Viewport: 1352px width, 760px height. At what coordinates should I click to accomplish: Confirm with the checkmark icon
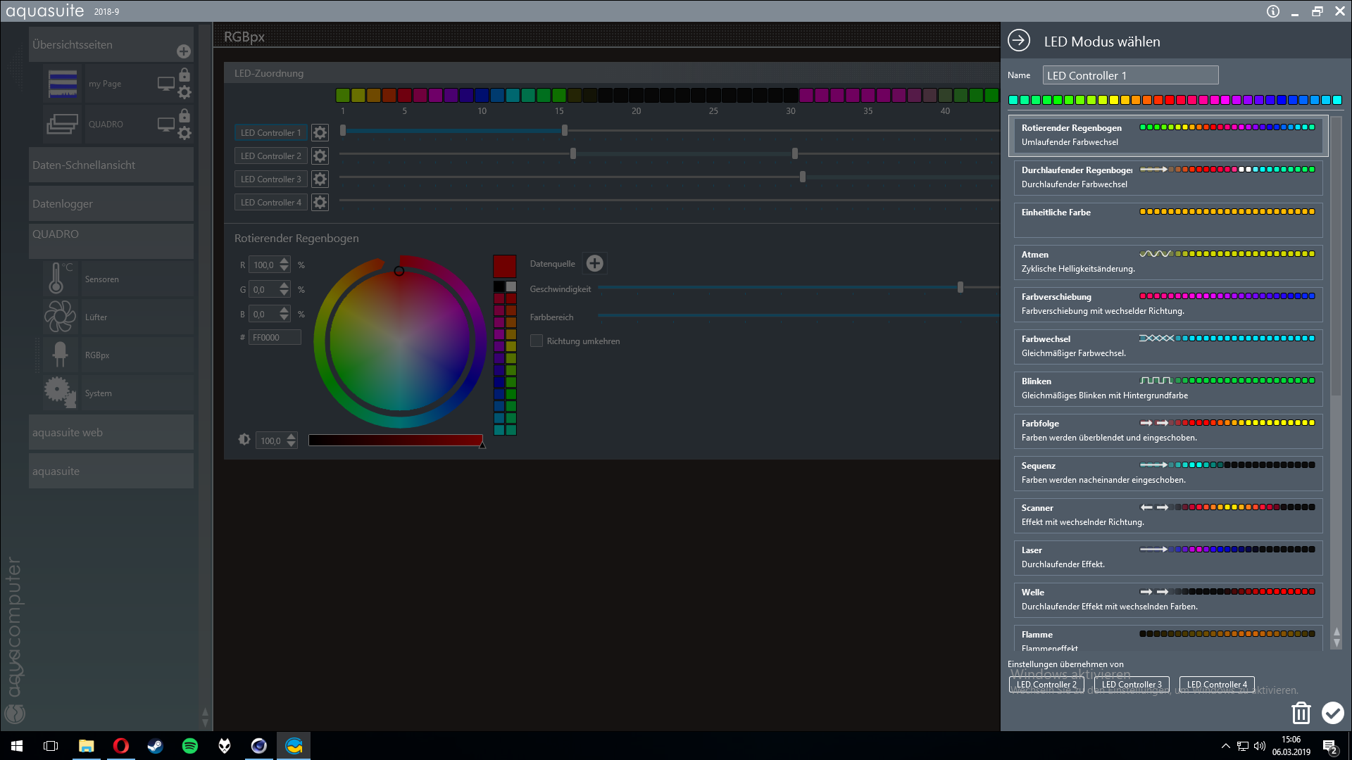click(x=1332, y=713)
